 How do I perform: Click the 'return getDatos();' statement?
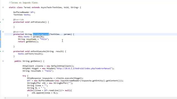pos(28,42)
